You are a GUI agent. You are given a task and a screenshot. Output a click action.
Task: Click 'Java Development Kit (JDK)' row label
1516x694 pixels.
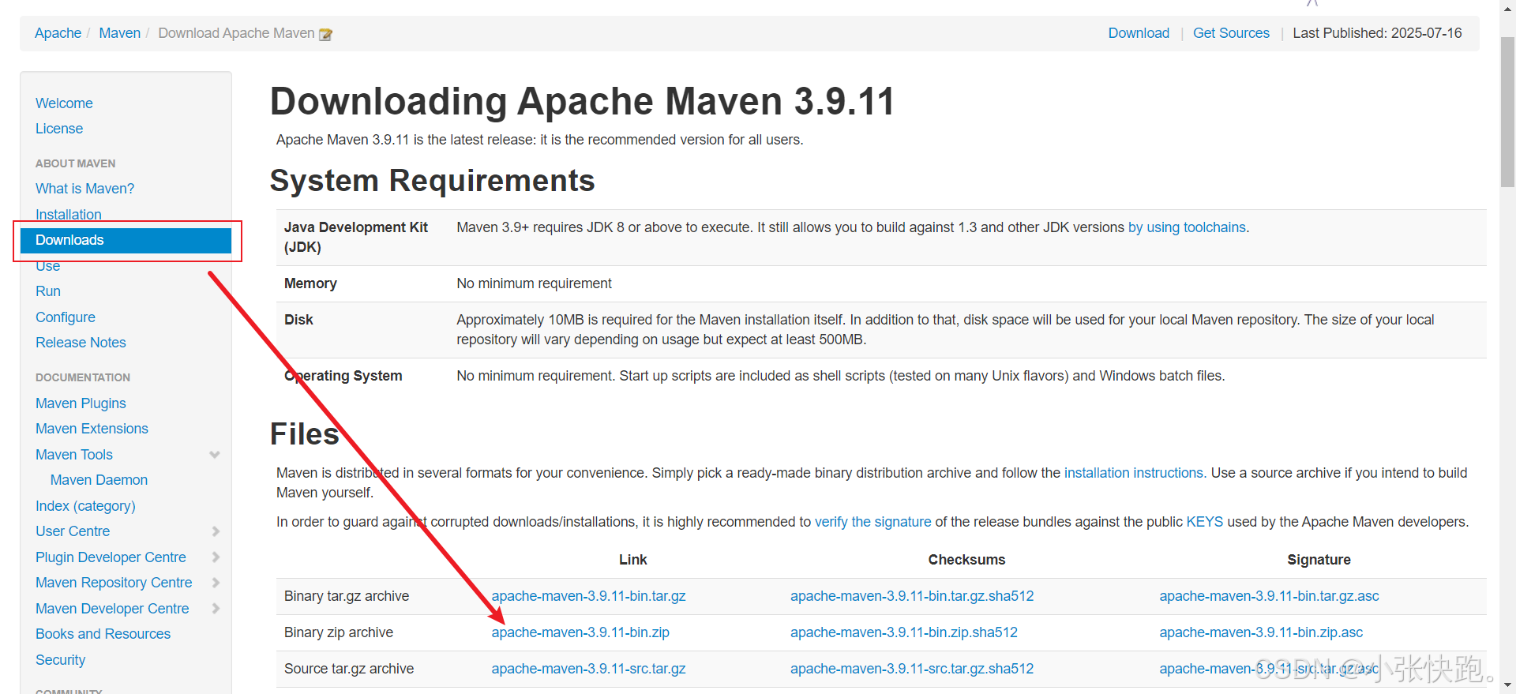(356, 237)
